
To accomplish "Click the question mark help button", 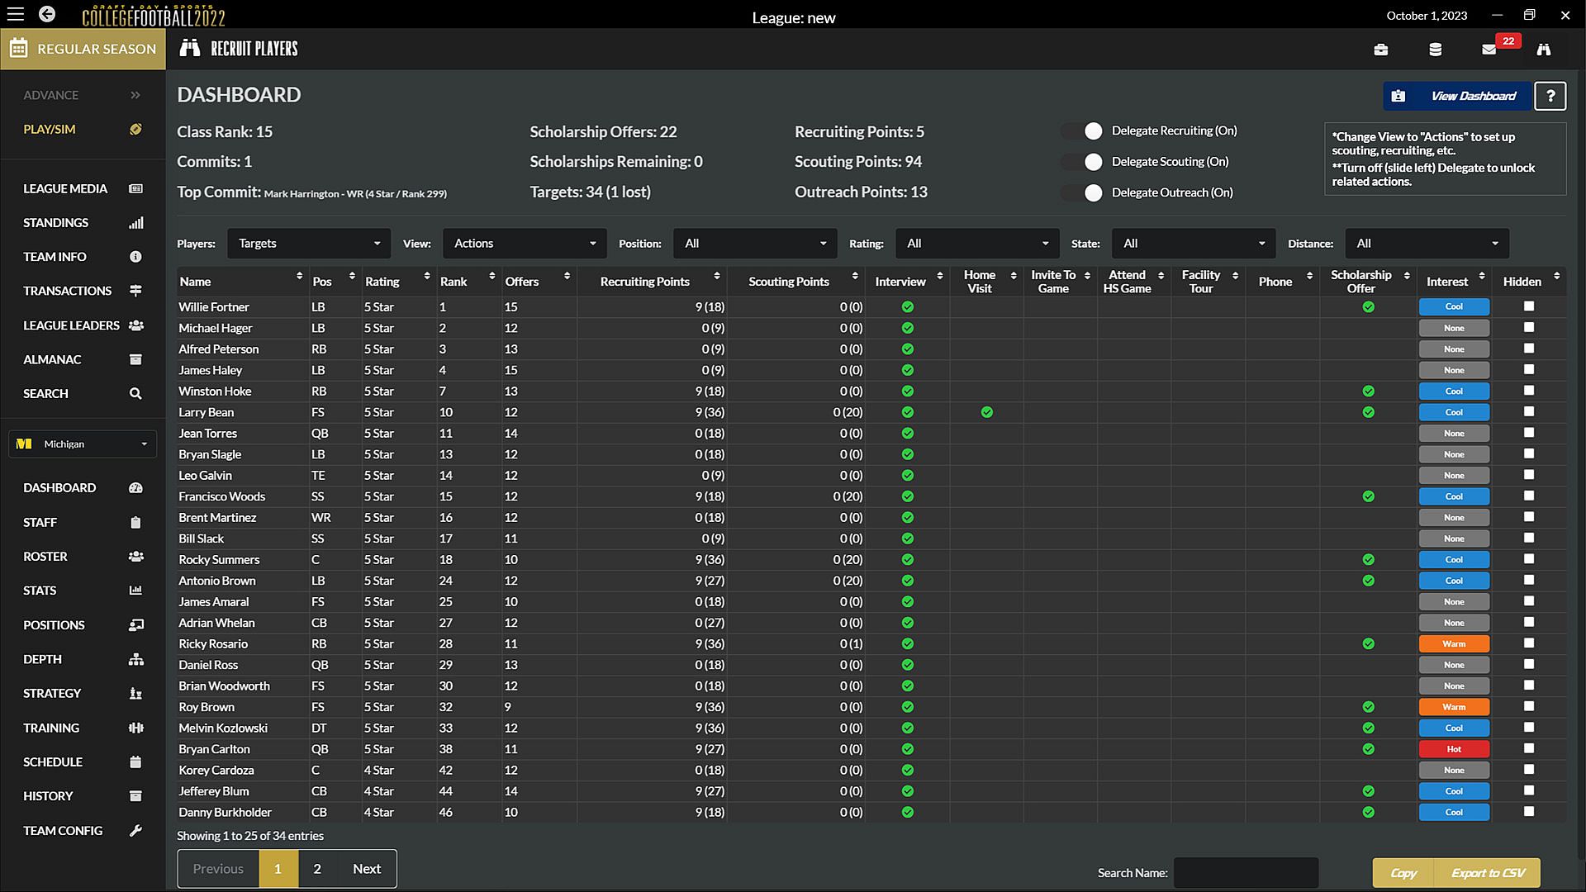I will (1550, 96).
